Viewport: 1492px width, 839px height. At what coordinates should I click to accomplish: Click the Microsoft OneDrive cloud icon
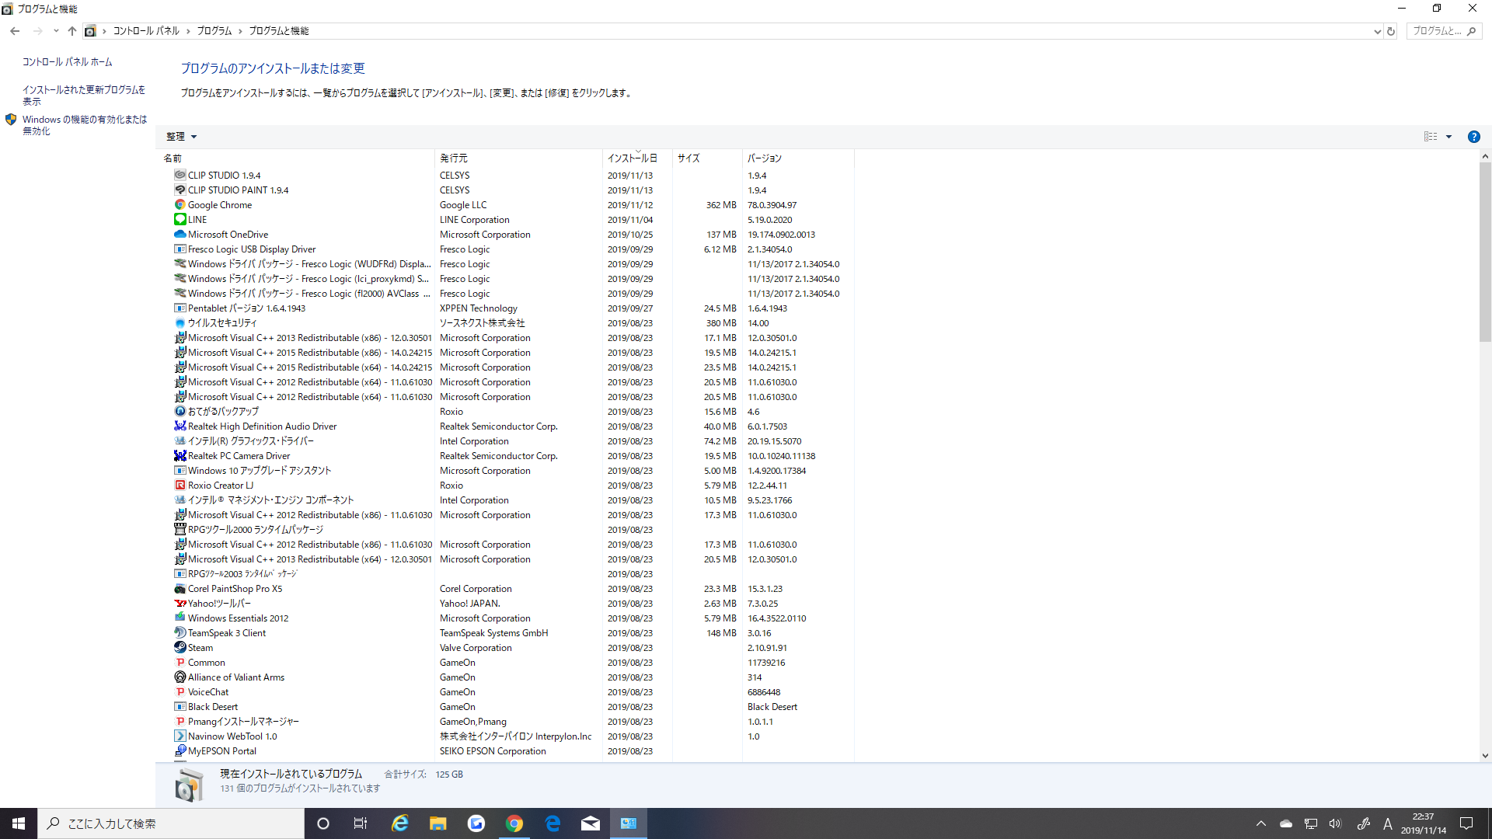click(x=180, y=235)
